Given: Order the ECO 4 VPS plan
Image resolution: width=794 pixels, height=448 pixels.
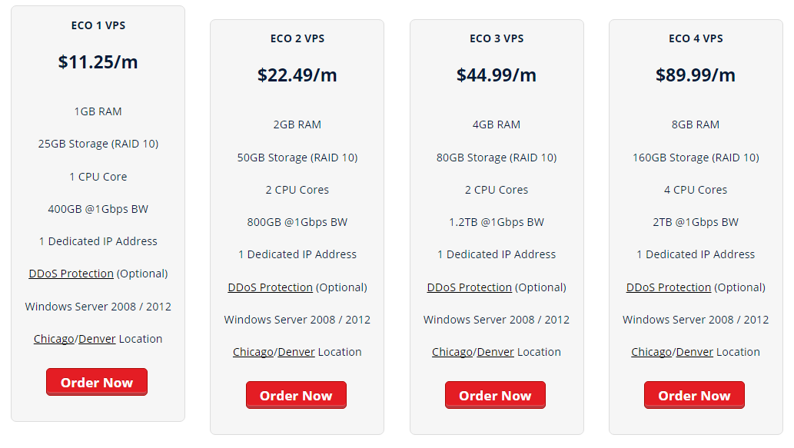Looking at the screenshot, I should 694,395.
